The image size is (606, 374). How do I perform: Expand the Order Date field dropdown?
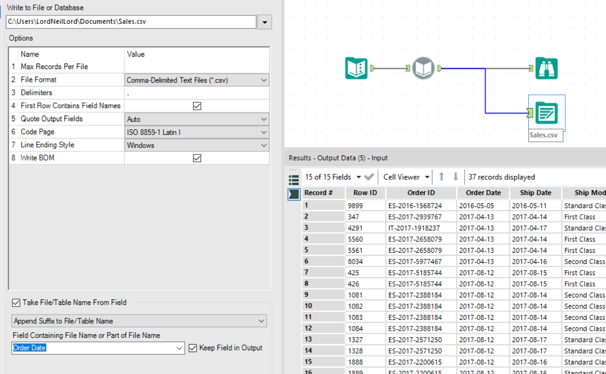(180, 348)
